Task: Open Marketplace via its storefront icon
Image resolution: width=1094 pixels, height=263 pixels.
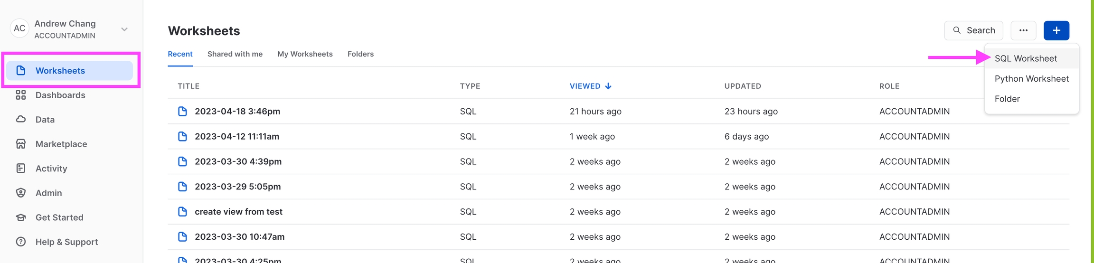Action: 20,144
